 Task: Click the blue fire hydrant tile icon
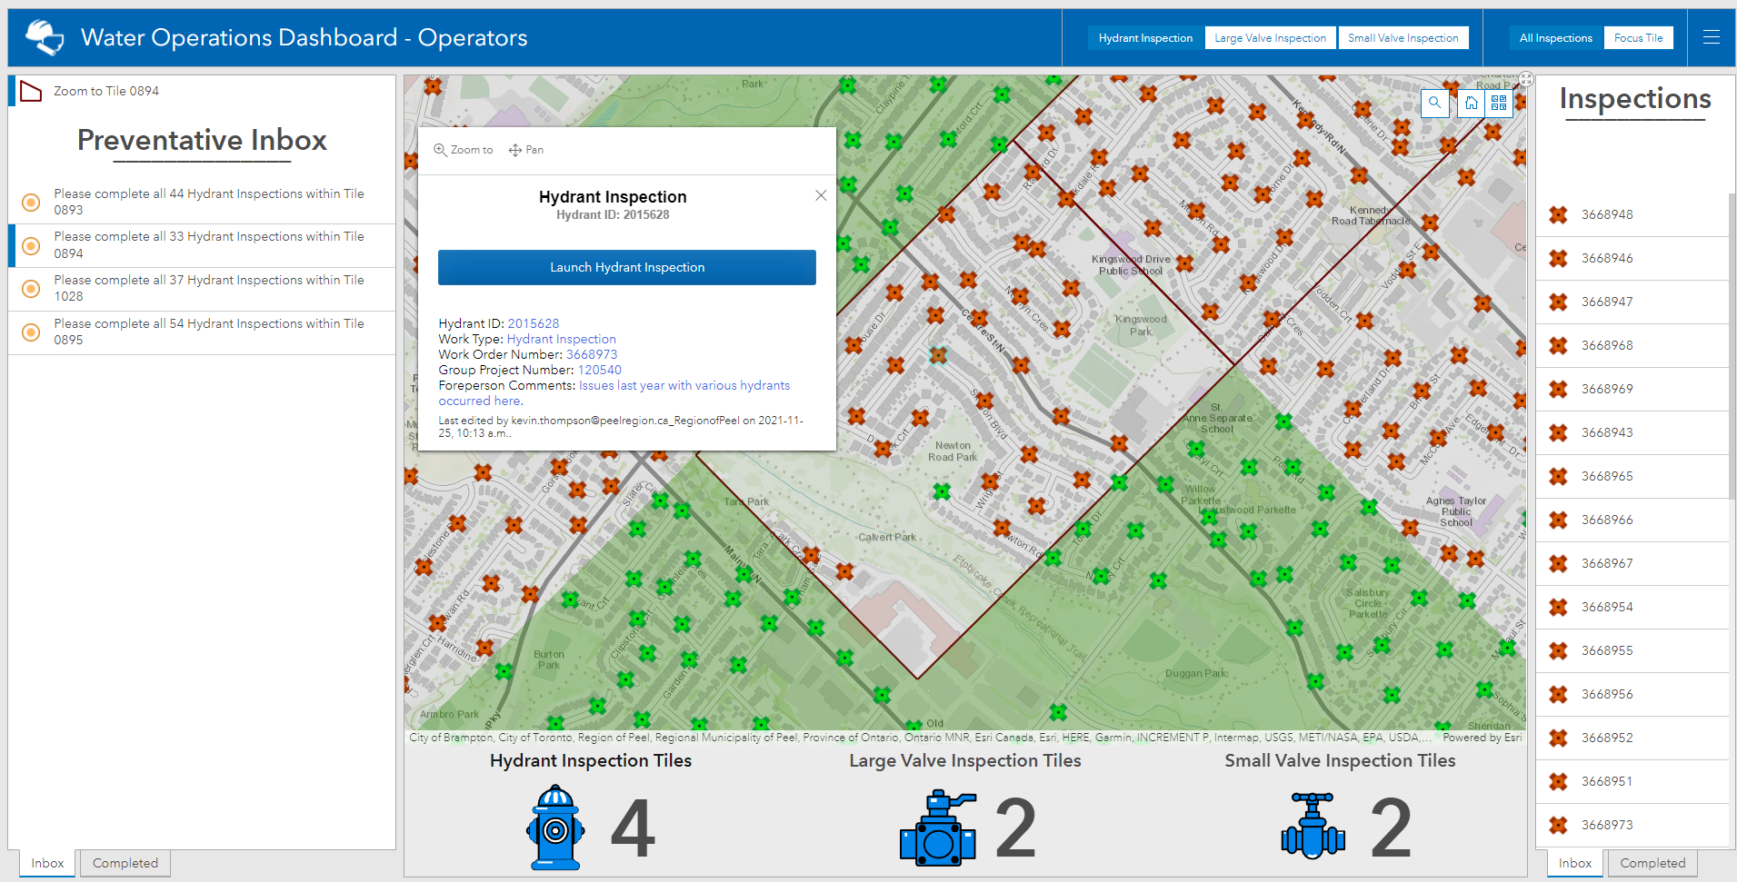point(555,827)
